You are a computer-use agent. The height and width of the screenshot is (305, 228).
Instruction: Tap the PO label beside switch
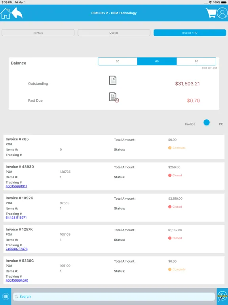[x=221, y=124]
